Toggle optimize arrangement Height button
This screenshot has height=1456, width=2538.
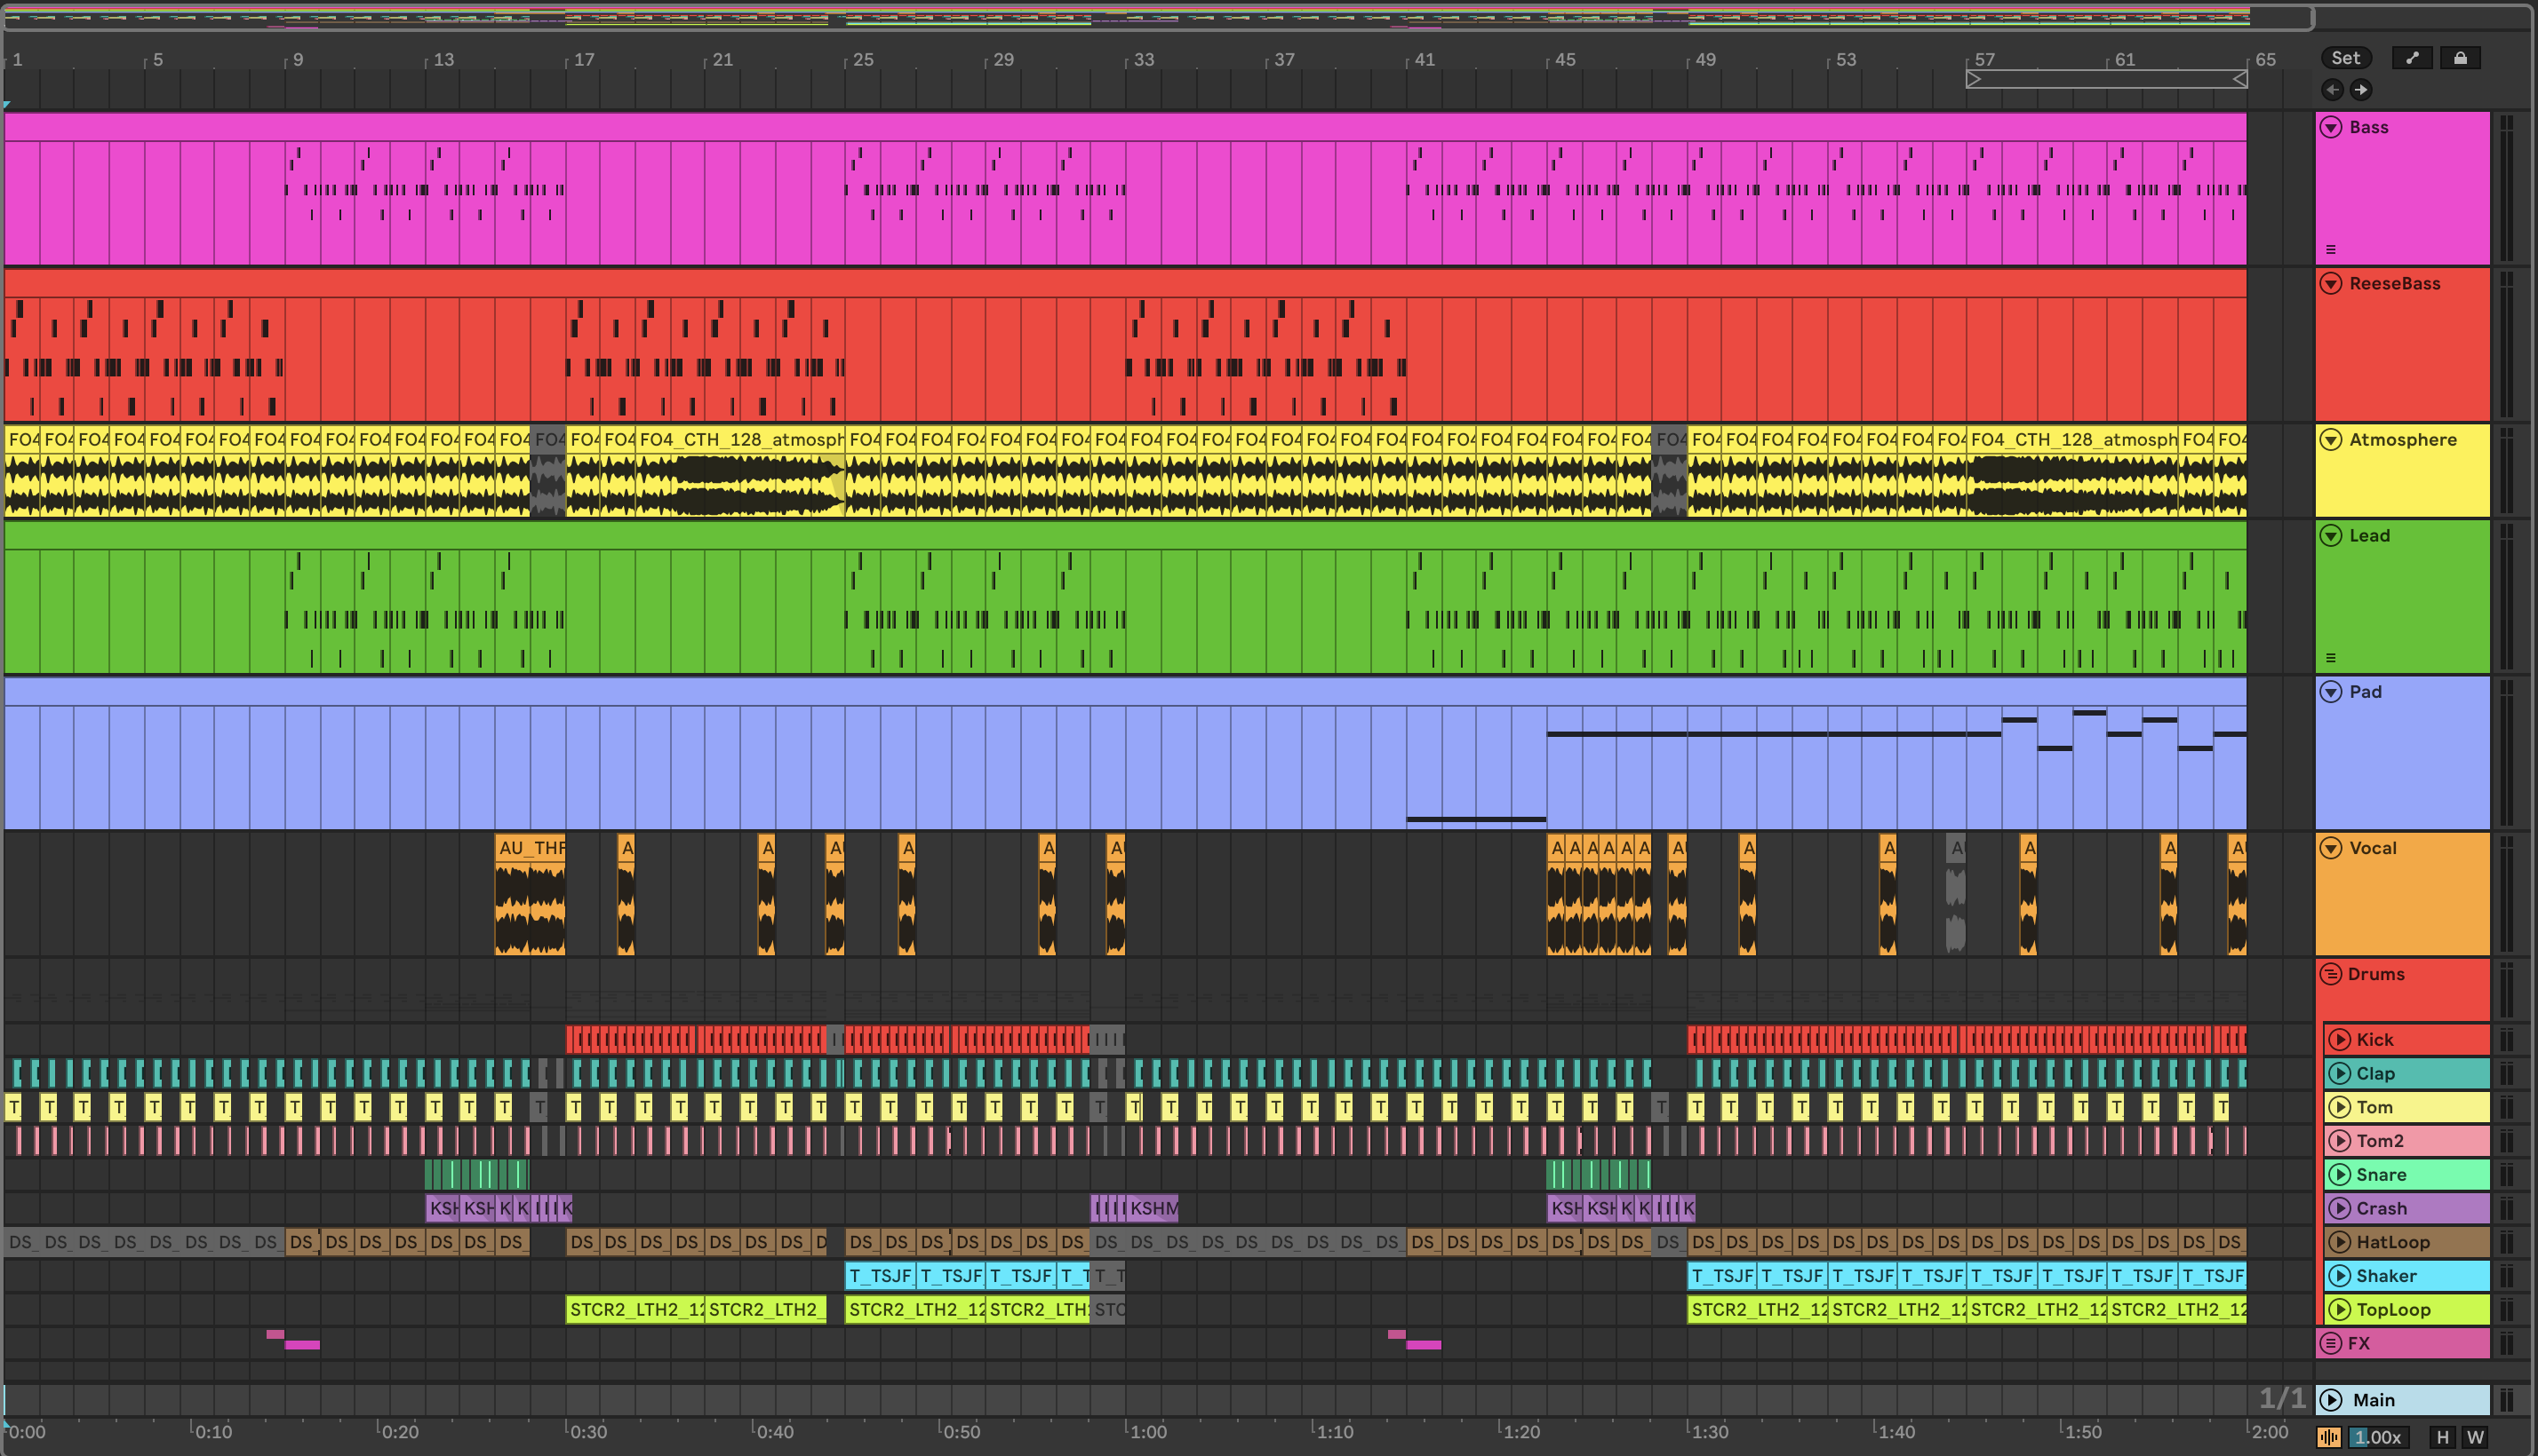pyautogui.click(x=2443, y=1437)
